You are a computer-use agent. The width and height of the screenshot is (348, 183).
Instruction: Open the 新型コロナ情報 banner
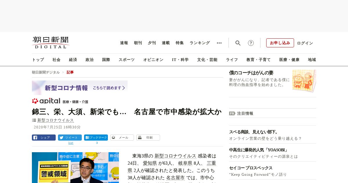click(80, 88)
